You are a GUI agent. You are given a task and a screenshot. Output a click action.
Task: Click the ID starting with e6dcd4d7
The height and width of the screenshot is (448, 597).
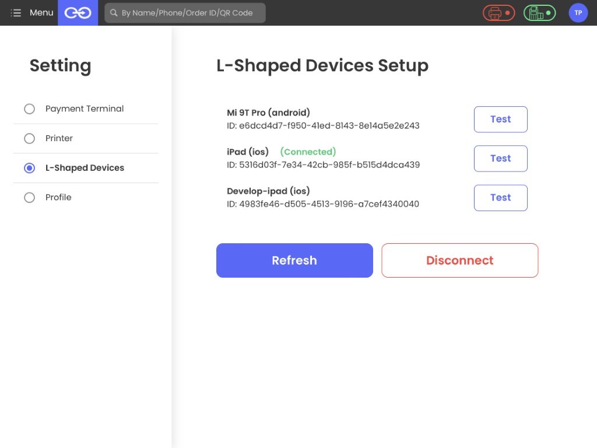pos(323,126)
